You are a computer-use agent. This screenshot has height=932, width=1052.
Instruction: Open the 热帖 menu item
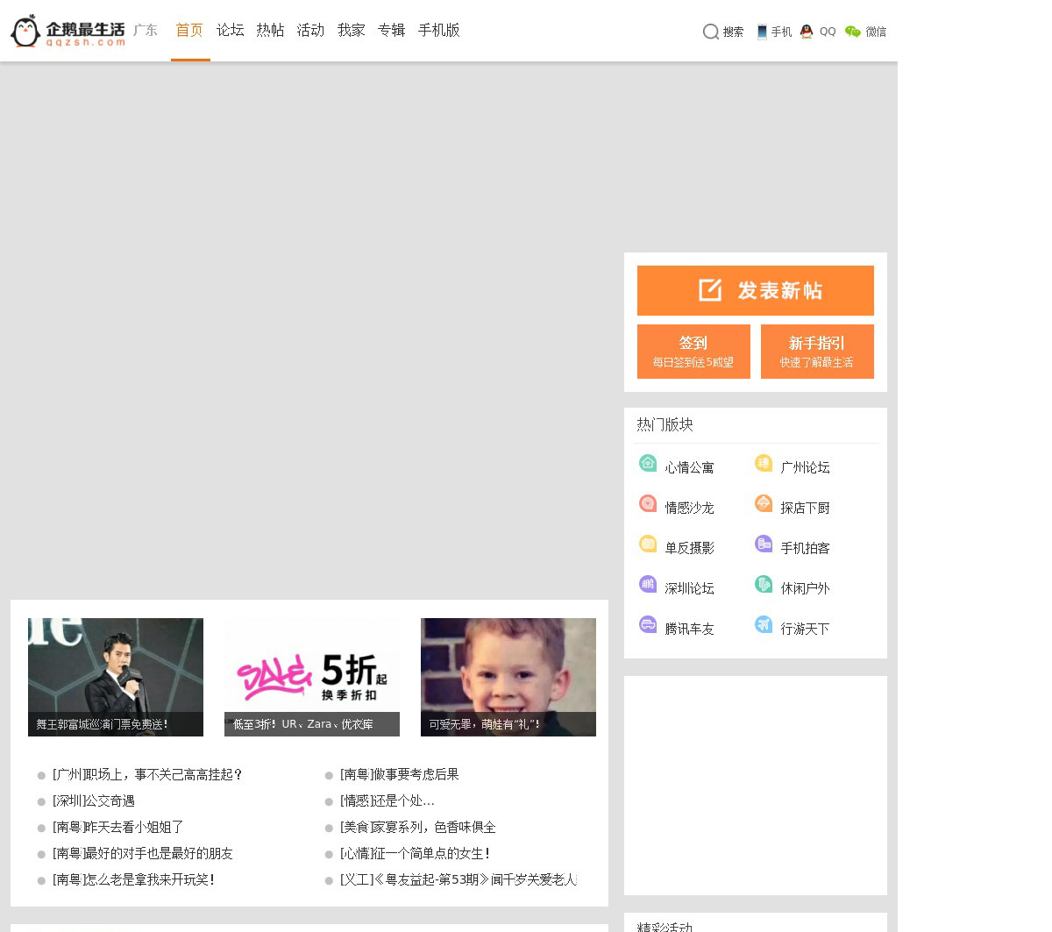(270, 31)
